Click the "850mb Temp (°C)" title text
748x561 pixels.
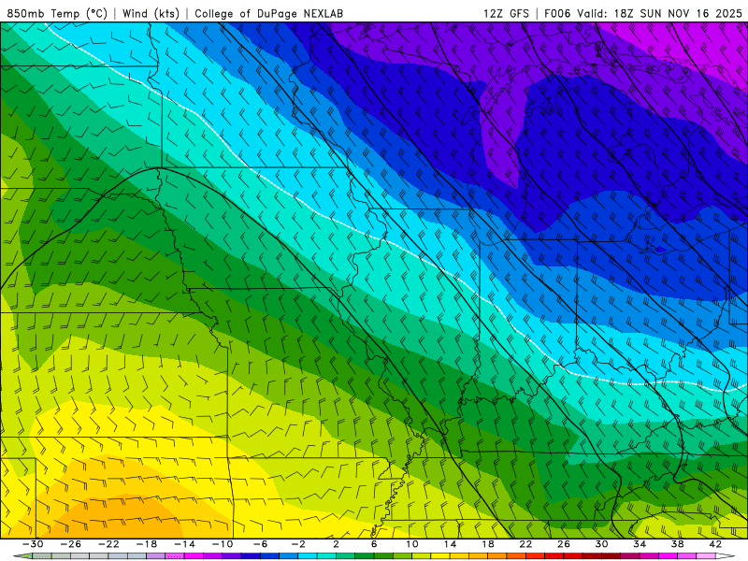[57, 13]
